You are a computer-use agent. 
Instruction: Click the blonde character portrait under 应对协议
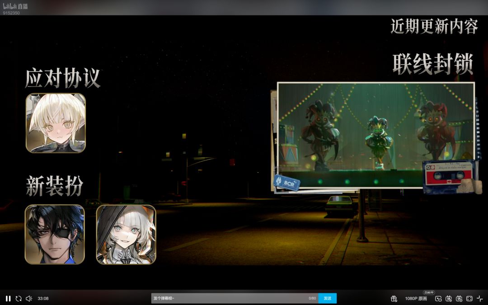click(56, 123)
